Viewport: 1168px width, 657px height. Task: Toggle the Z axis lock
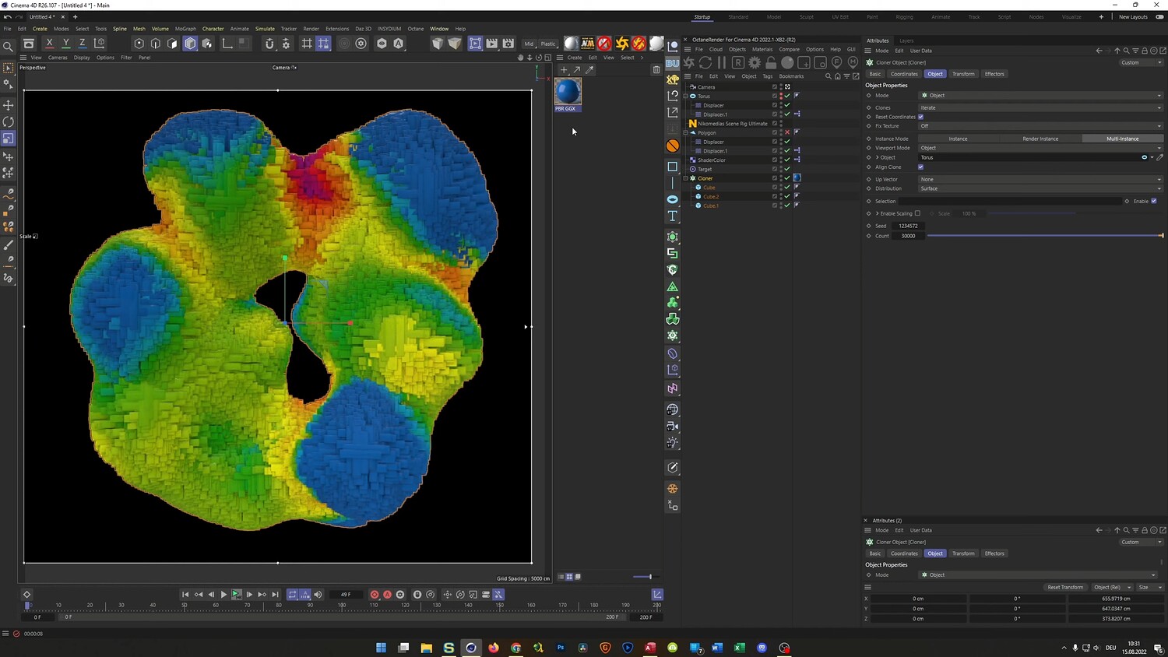pyautogui.click(x=83, y=44)
